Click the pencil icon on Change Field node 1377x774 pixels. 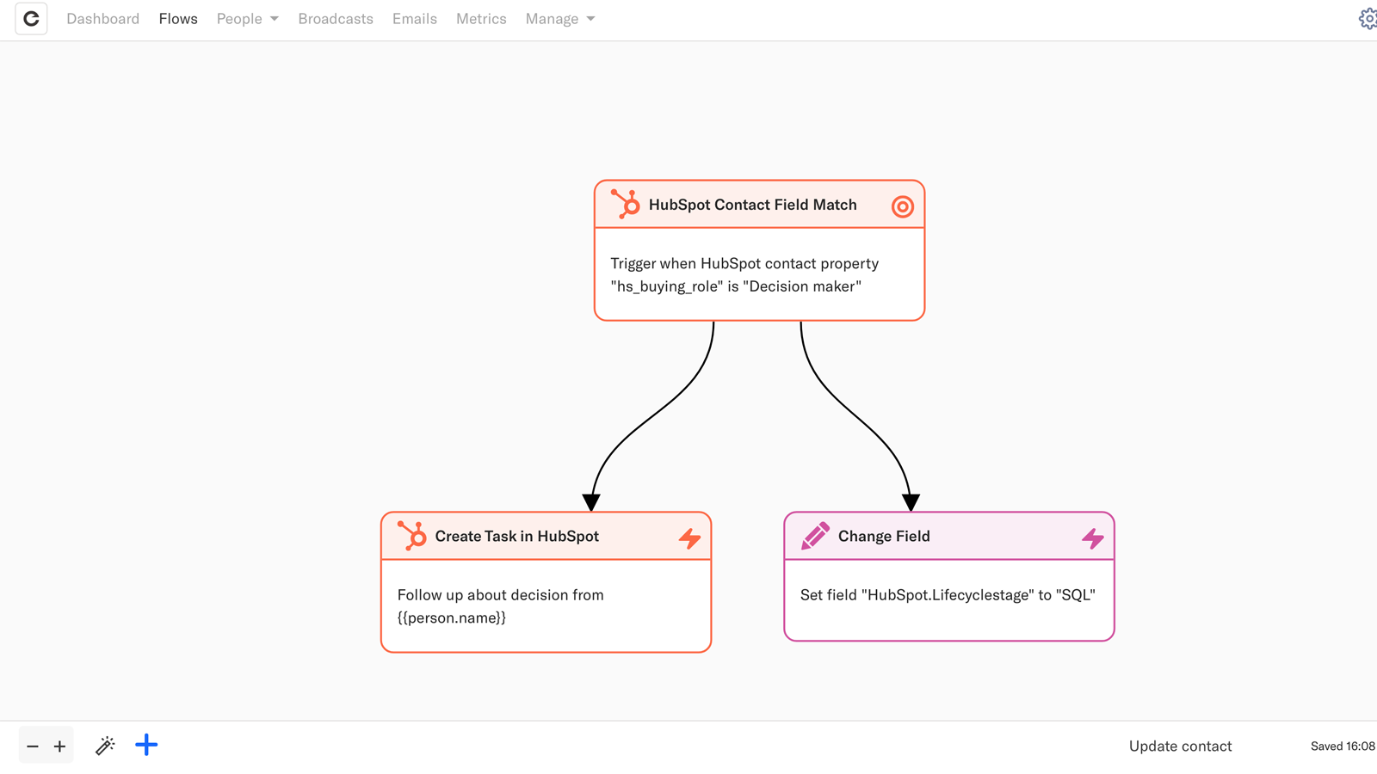tap(815, 537)
